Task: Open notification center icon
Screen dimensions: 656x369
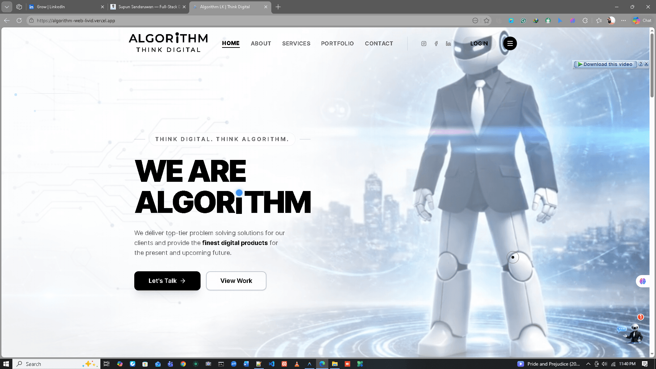Action: (645, 364)
